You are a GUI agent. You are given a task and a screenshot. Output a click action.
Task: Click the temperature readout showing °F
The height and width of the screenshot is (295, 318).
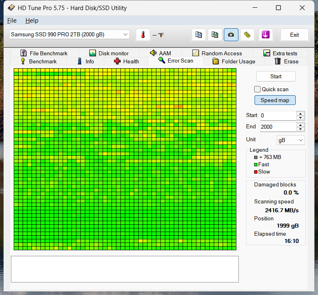(x=158, y=35)
